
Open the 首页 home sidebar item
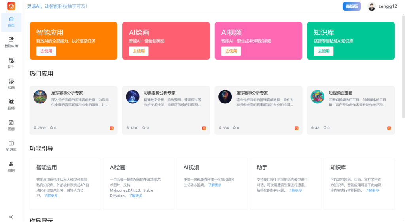tap(11, 22)
